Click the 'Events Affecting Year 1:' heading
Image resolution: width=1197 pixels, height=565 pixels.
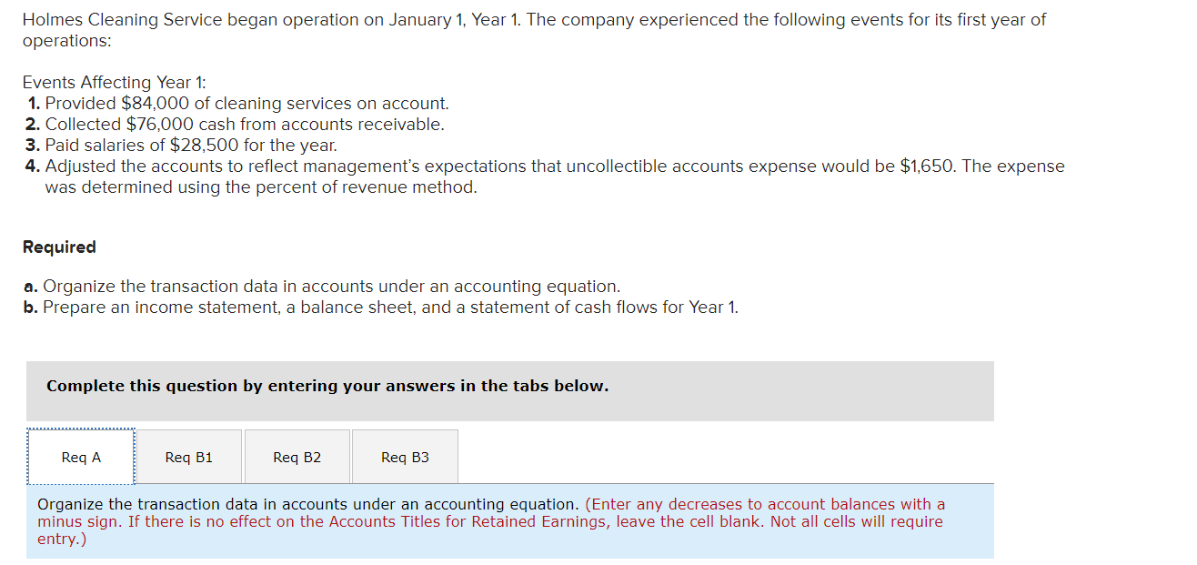tap(115, 83)
